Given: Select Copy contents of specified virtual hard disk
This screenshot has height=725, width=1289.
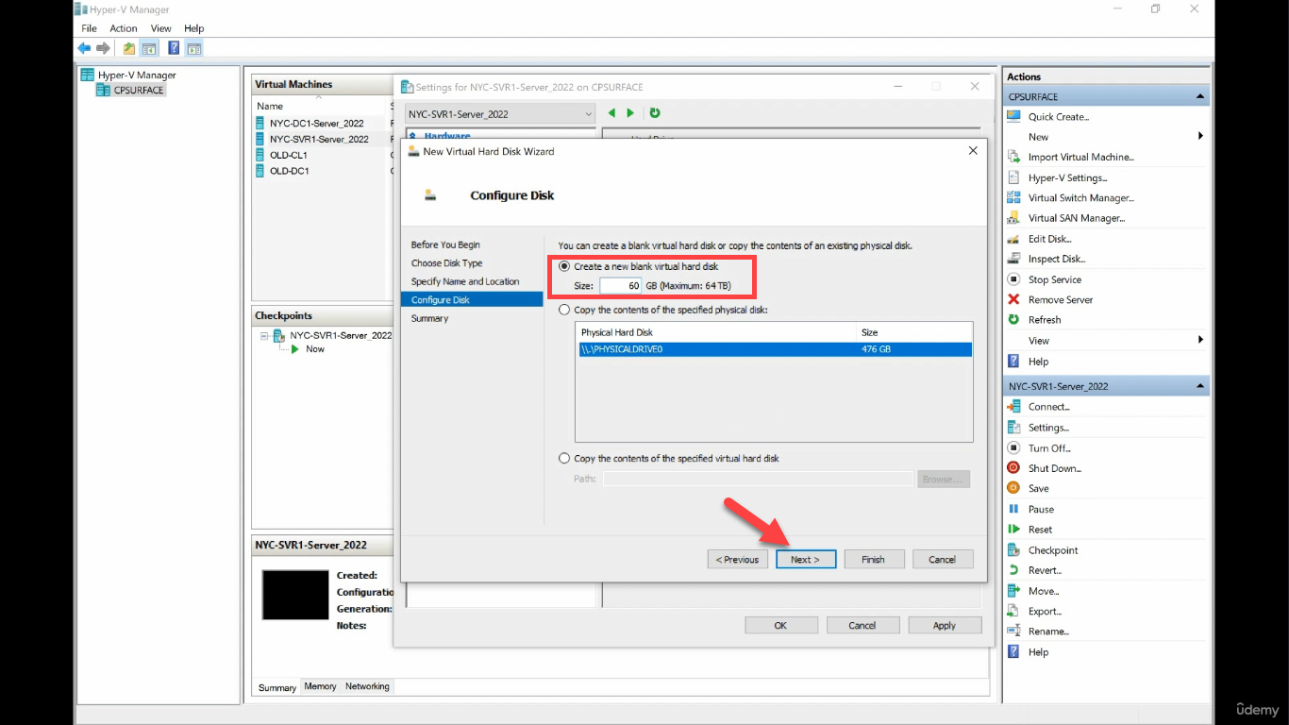Looking at the screenshot, I should 564,459.
